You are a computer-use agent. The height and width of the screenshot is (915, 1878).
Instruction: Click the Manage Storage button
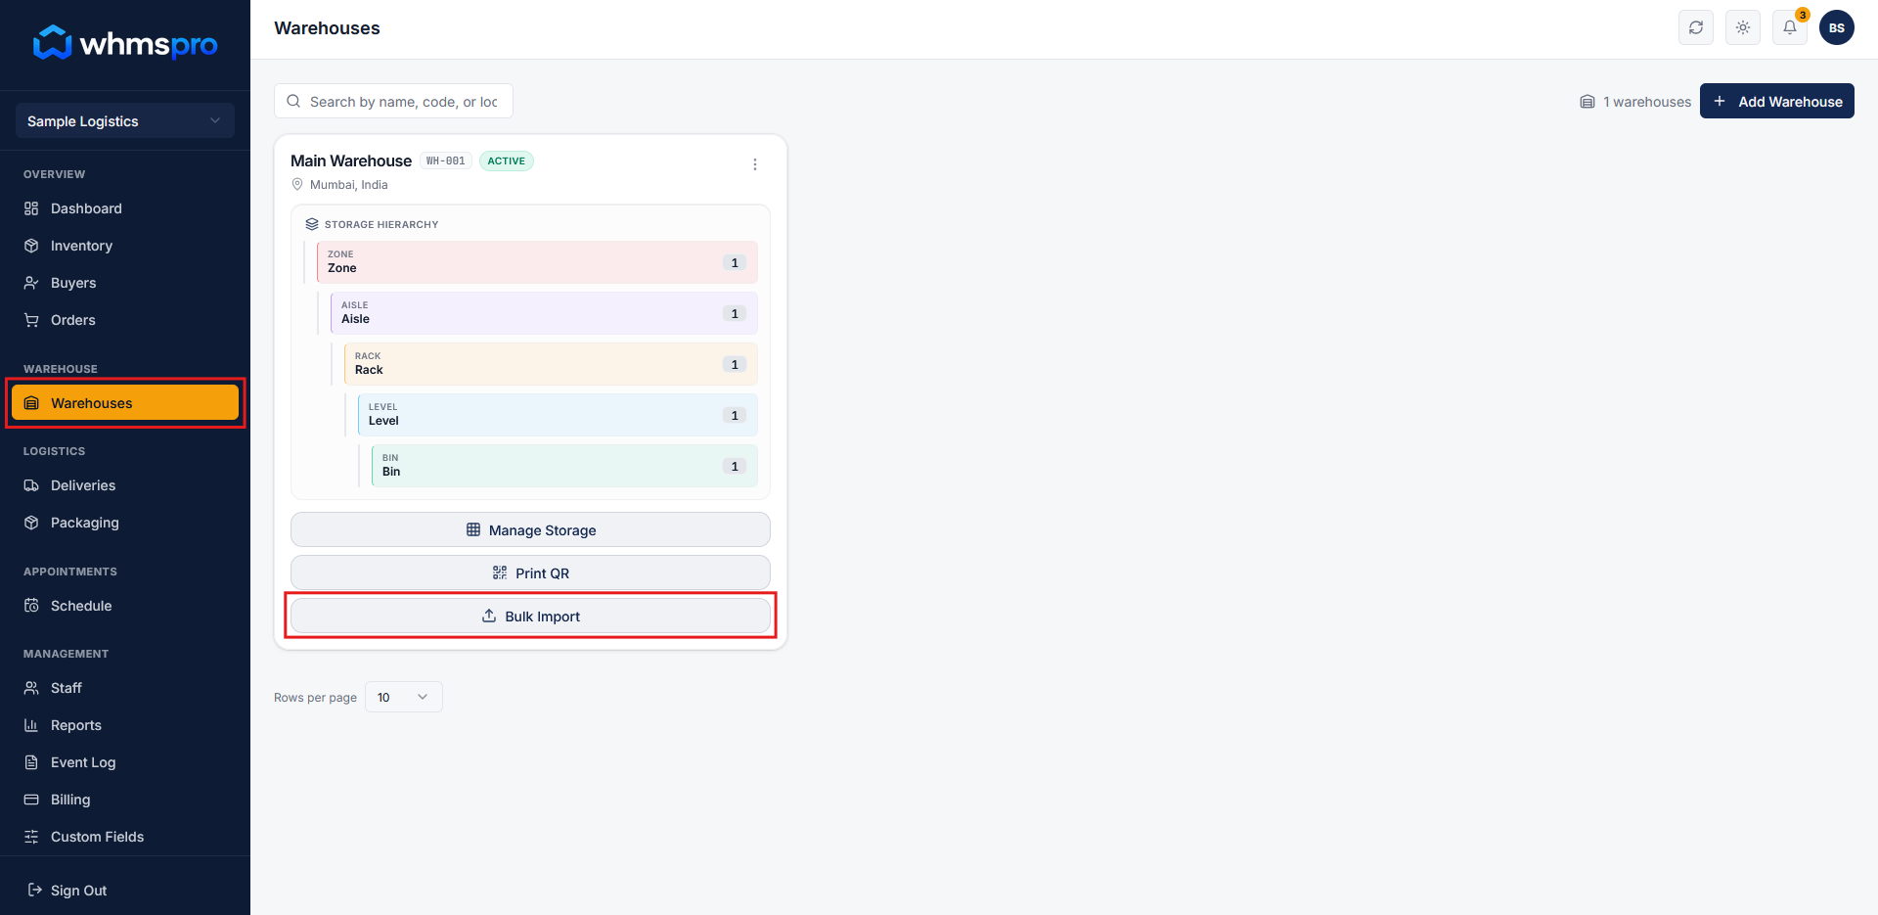pyautogui.click(x=530, y=529)
